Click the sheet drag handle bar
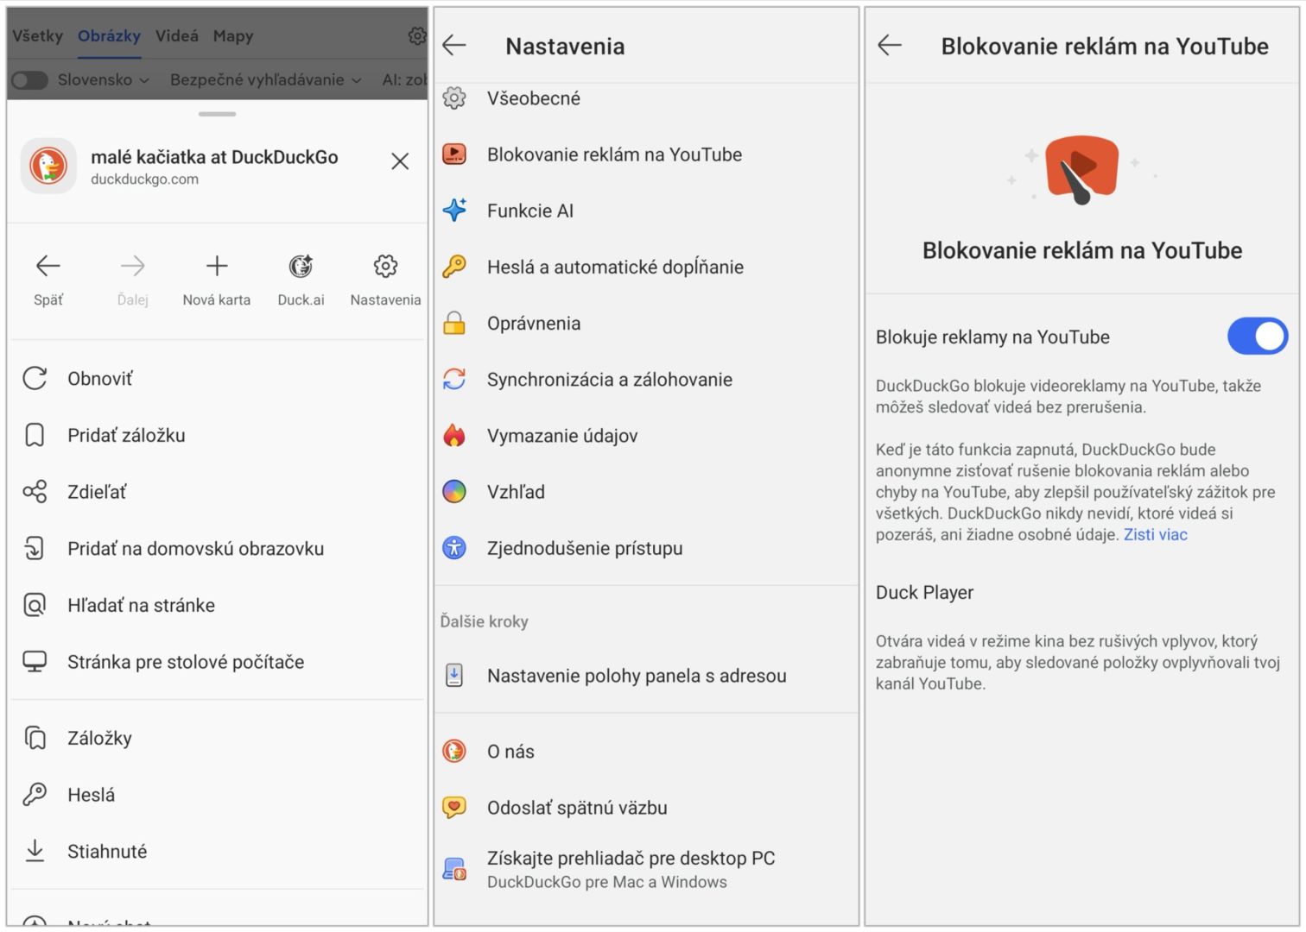This screenshot has width=1306, height=932. 217,114
